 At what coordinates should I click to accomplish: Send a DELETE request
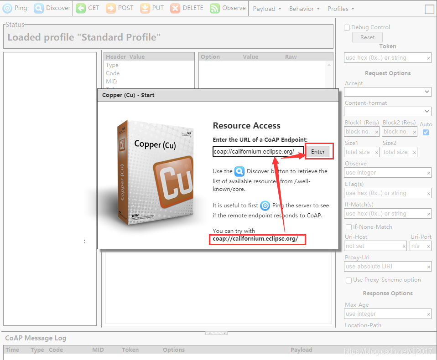[187, 8]
